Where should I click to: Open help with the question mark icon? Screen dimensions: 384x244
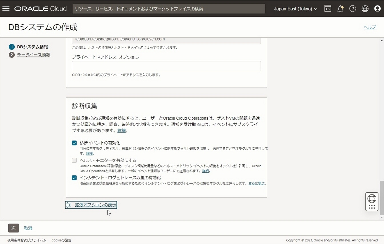[x=353, y=9]
